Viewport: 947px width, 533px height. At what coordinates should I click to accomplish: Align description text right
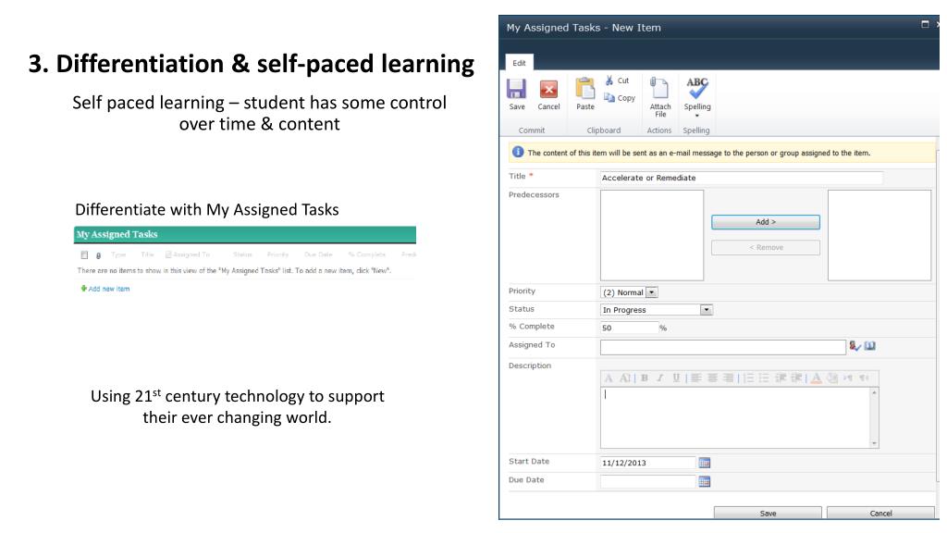click(729, 378)
